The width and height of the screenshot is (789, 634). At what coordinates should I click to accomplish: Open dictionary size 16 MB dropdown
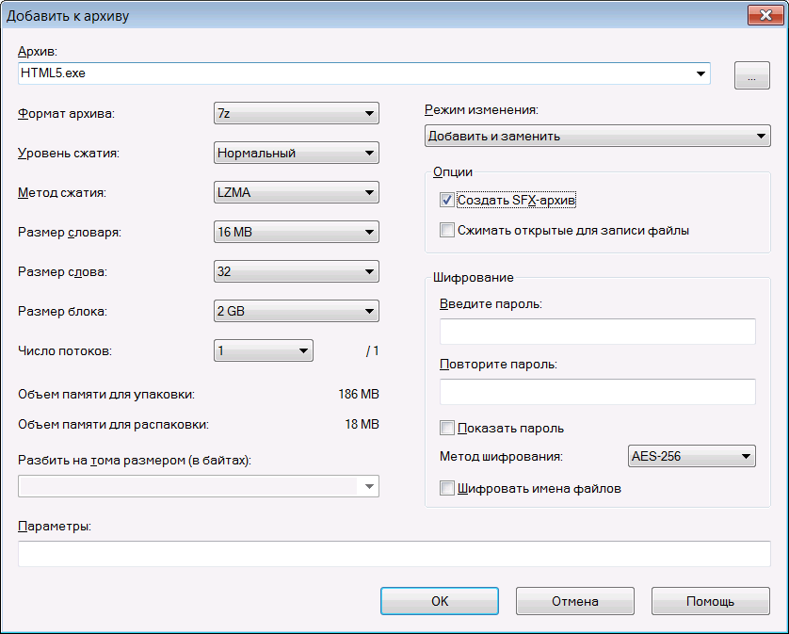297,232
